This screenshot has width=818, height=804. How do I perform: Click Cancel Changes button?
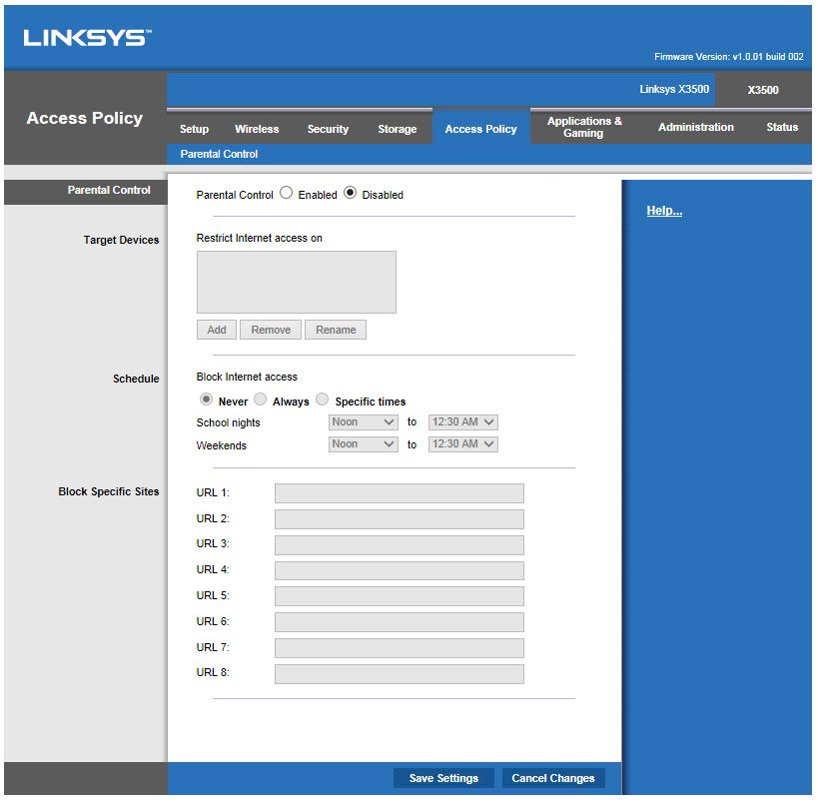coord(553,778)
